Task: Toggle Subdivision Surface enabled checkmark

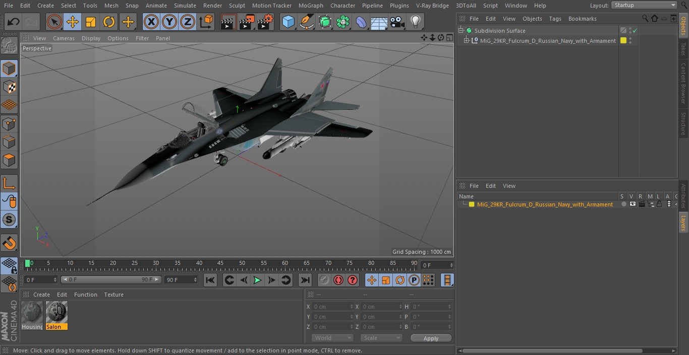Action: click(x=635, y=31)
